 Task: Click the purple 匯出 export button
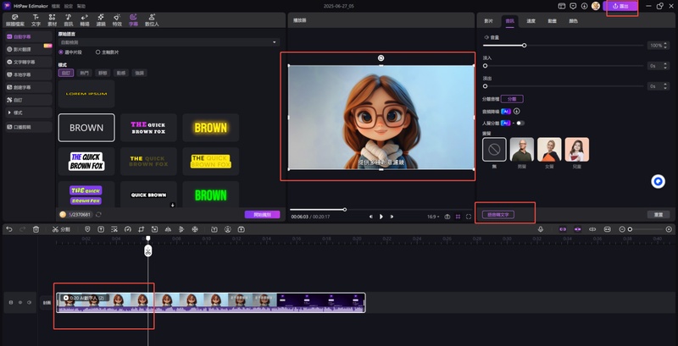(620, 7)
